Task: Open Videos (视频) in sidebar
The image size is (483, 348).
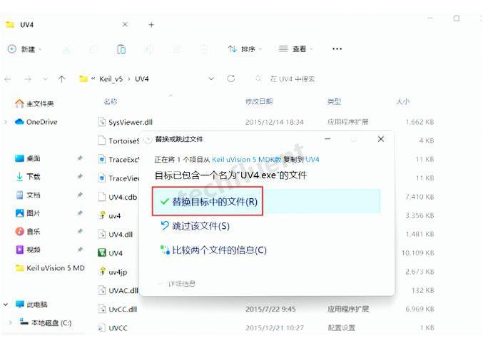Action: point(28,250)
